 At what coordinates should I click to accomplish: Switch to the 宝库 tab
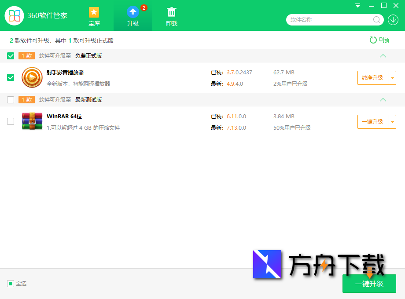(x=94, y=15)
